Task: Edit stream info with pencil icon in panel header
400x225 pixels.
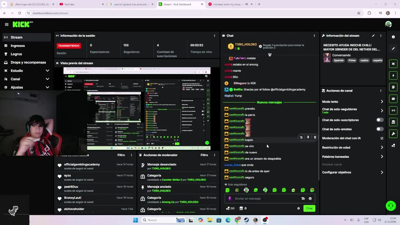Action: (x=373, y=36)
